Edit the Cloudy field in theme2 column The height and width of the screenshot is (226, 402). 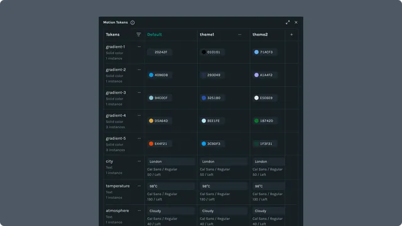click(268, 211)
